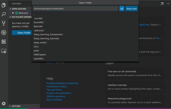Open Tips and Tricks link
This screenshot has width=171, height=109.
pyautogui.click(x=54, y=90)
